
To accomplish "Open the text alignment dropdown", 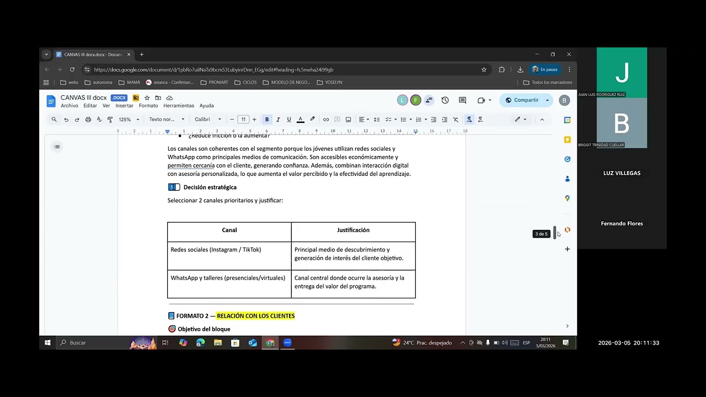I will click(363, 120).
